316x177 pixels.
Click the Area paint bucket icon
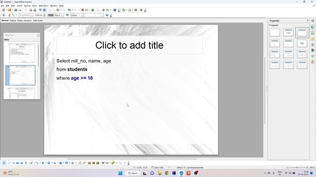(x=67, y=15)
